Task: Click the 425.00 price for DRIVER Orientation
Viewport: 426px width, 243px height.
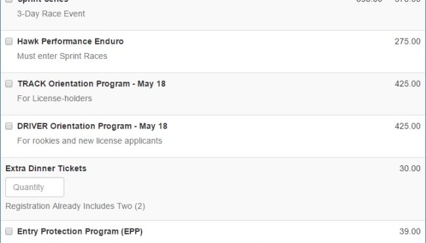Action: 408,126
